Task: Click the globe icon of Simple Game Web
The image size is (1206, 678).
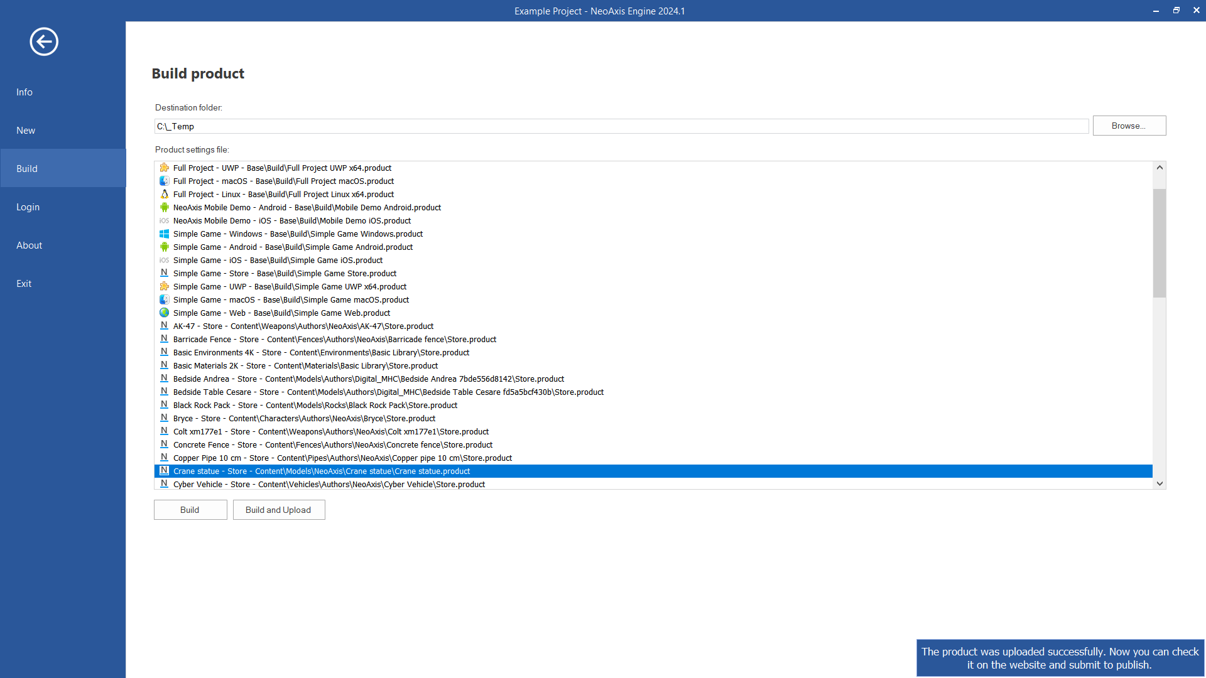Action: pyautogui.click(x=164, y=313)
